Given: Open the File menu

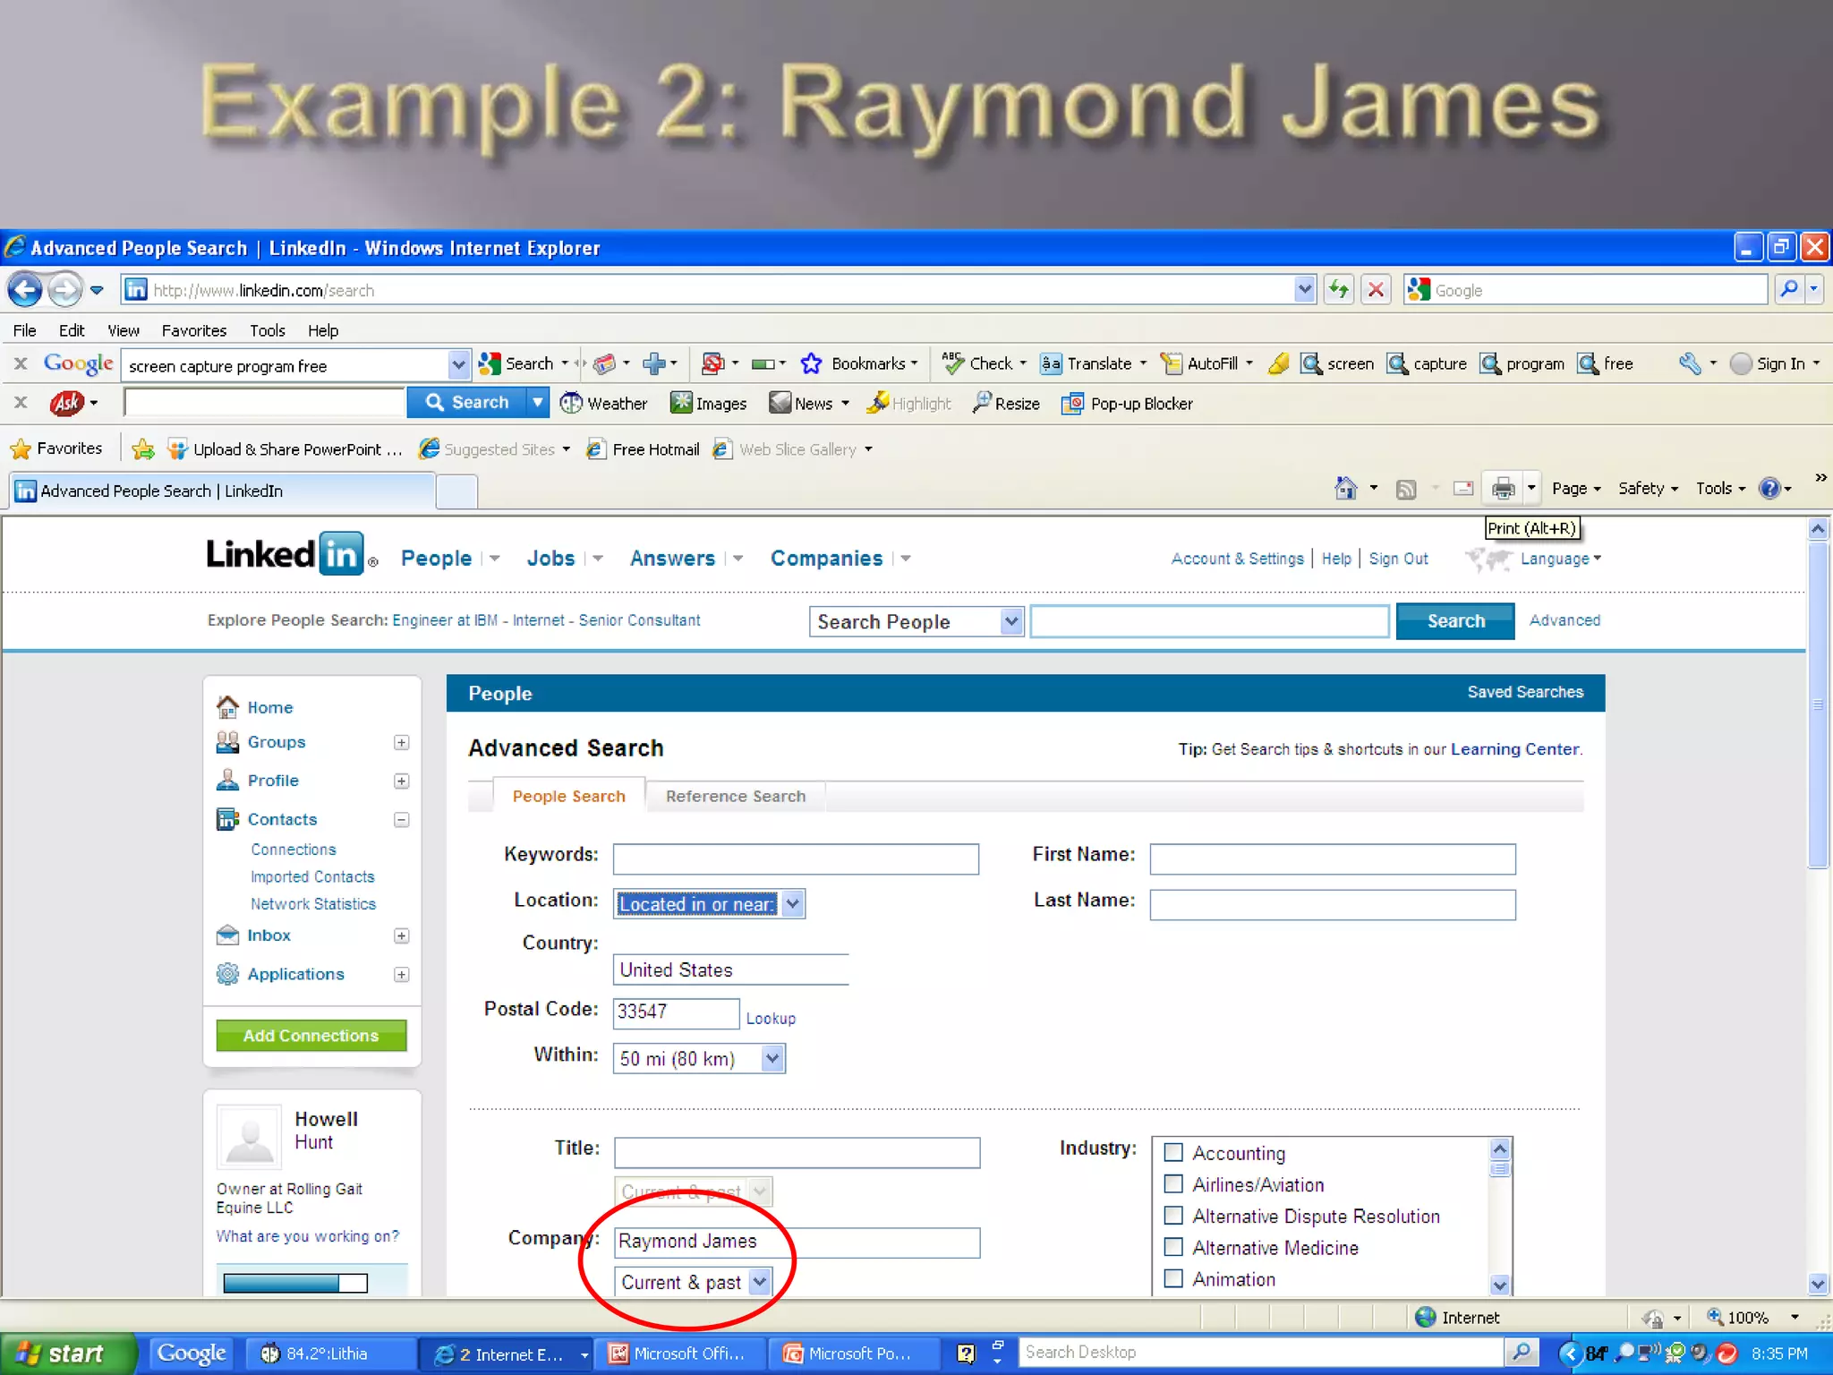Looking at the screenshot, I should click(25, 330).
